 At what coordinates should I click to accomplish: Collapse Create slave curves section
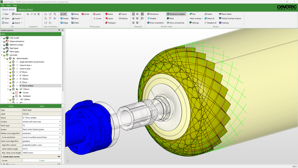(59, 156)
